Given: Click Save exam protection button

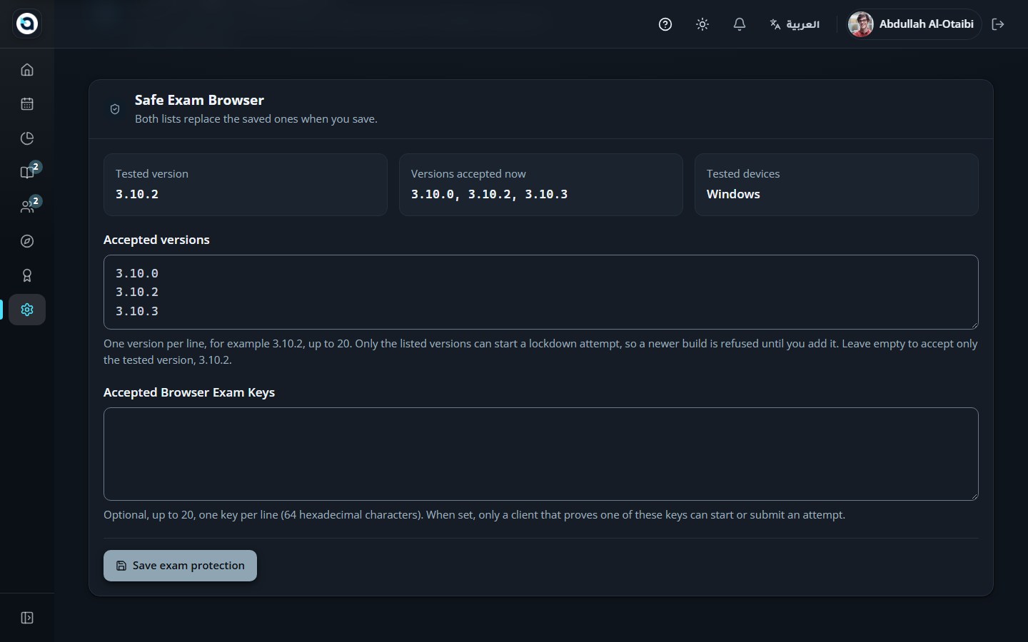Looking at the screenshot, I should click(x=180, y=566).
